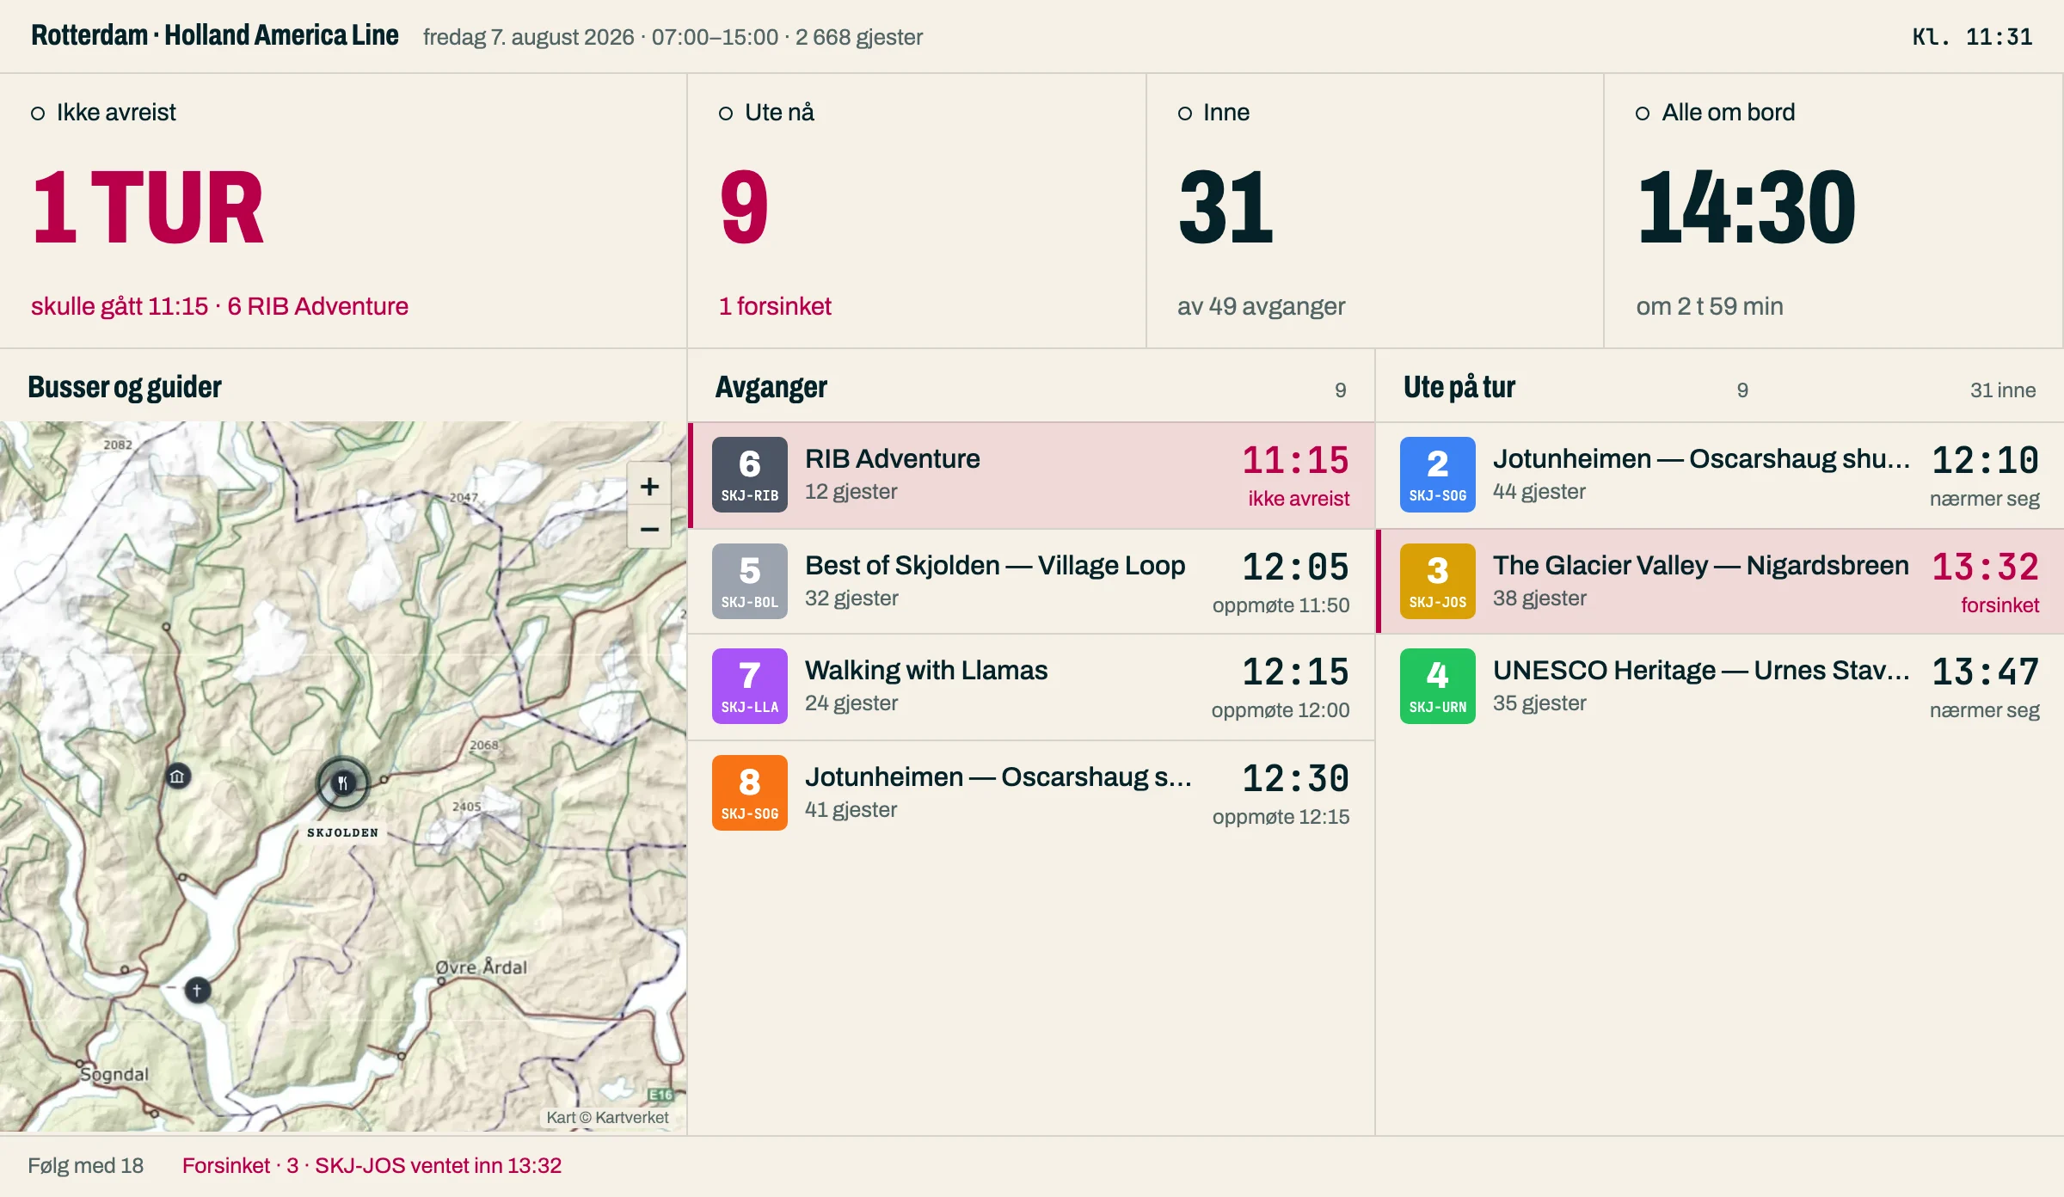Select the restaurant marker at Skjolden
This screenshot has height=1197, width=2064.
tap(343, 783)
